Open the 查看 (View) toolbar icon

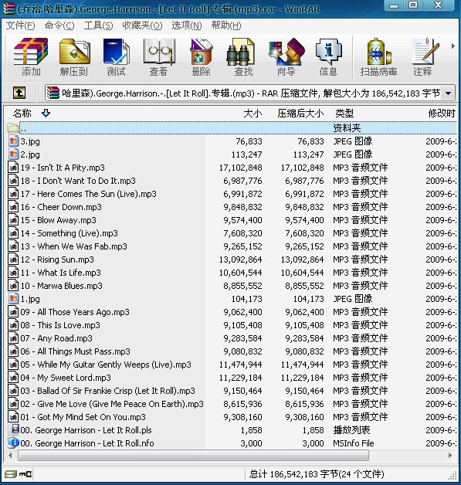click(158, 52)
